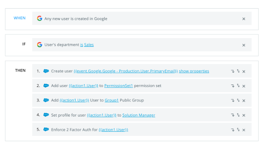The image size is (266, 149).
Task: Delete action 5 Enforce 2 Factor Auth
Action: pyautogui.click(x=244, y=130)
